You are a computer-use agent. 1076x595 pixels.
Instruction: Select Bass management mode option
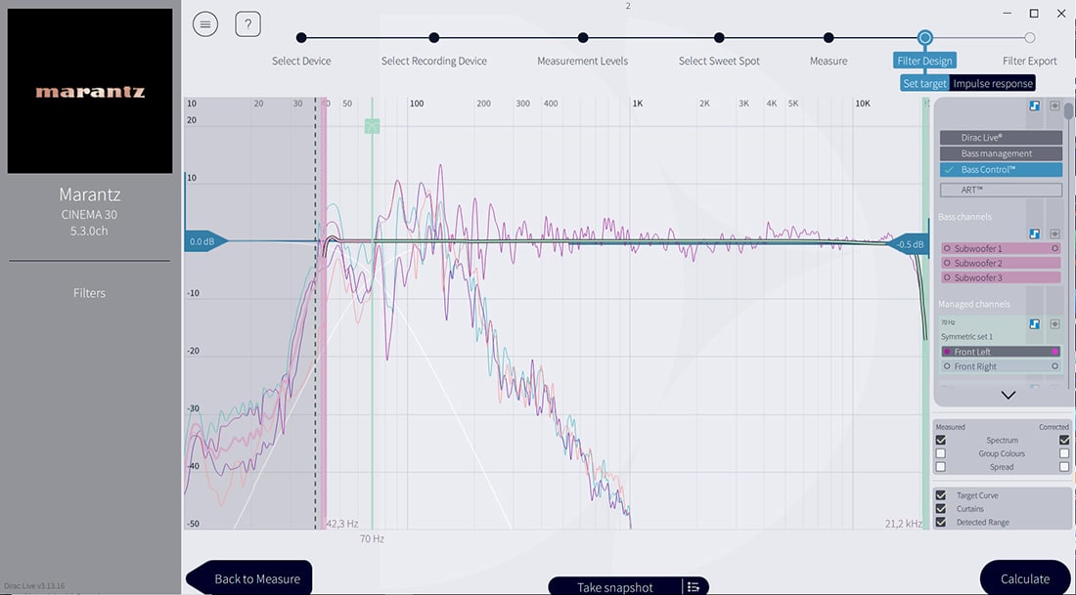pyautogui.click(x=1001, y=153)
